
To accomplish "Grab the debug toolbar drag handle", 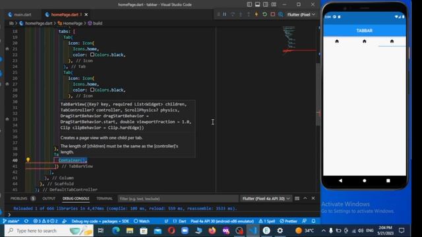I will [x=218, y=14].
